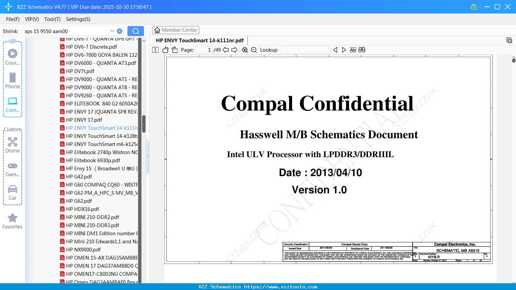Screen dimensions: 516x290
Task: Find previous lookup result triangle
Action: tap(335, 50)
